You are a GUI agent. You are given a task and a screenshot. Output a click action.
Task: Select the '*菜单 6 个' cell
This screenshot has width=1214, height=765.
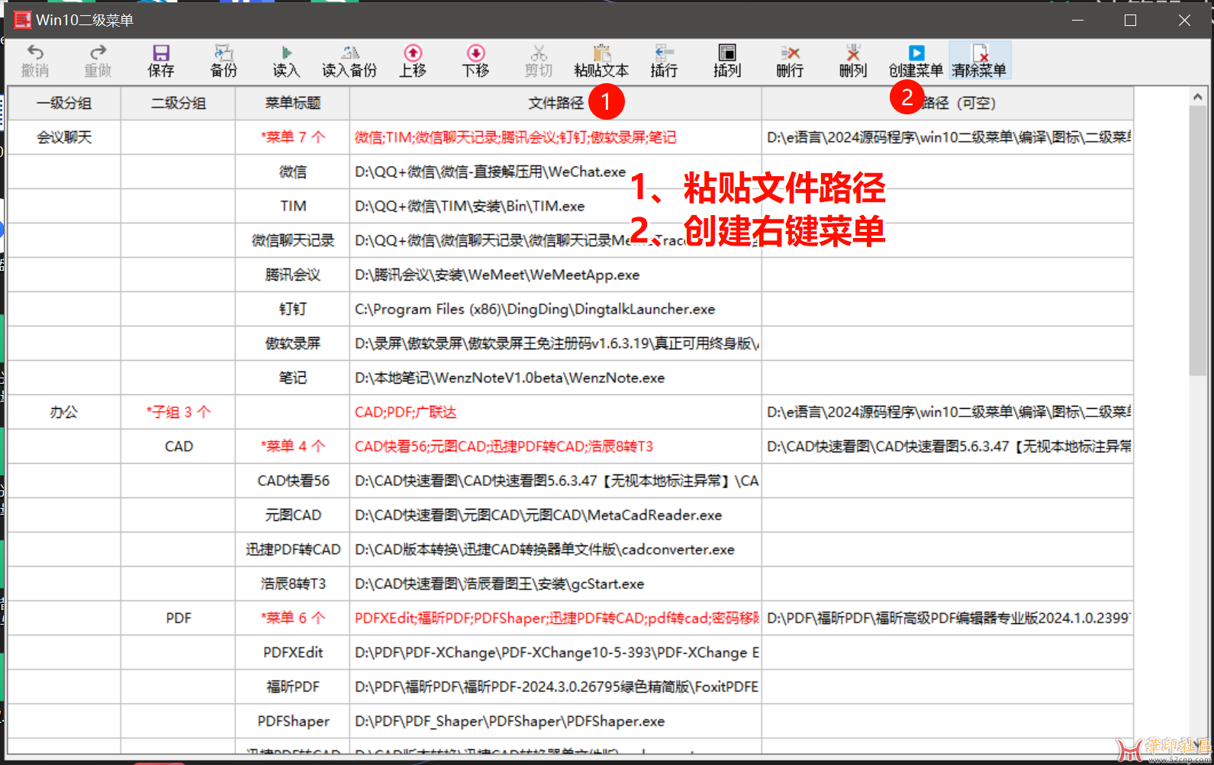293,618
